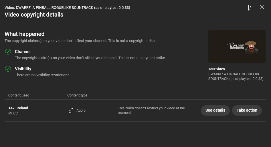Click the Audio music note icon
The height and width of the screenshot is (147, 271).
71,110
